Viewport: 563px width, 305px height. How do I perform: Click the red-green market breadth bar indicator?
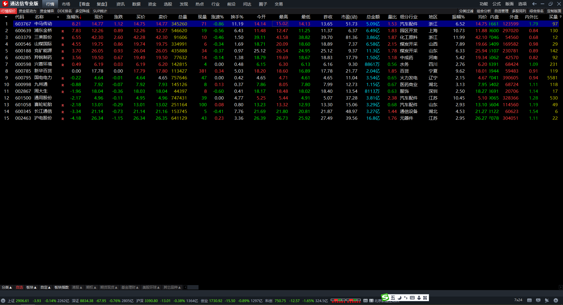click(346, 301)
